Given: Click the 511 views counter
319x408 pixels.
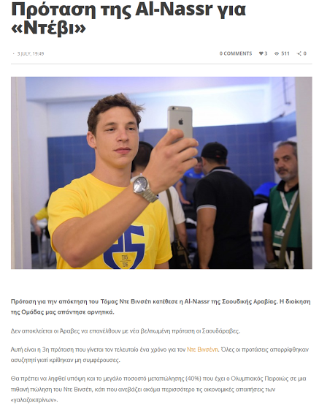Looking at the screenshot, I should pos(285,53).
